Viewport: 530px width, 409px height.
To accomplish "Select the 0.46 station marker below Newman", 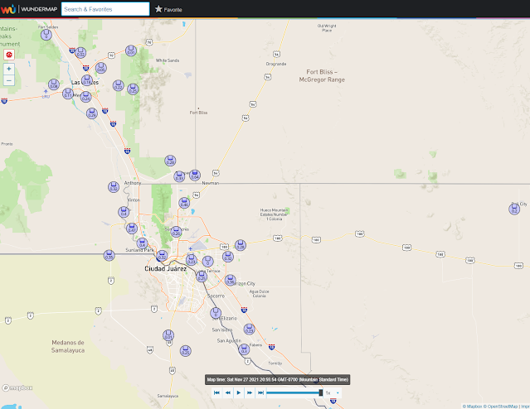I will tap(184, 203).
